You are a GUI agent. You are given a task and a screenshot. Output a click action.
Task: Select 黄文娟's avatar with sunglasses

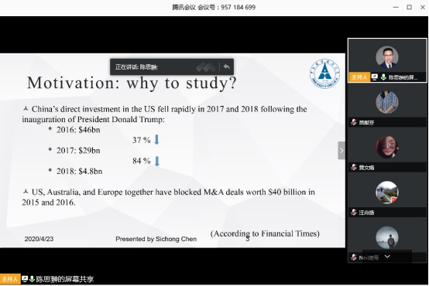click(387, 147)
